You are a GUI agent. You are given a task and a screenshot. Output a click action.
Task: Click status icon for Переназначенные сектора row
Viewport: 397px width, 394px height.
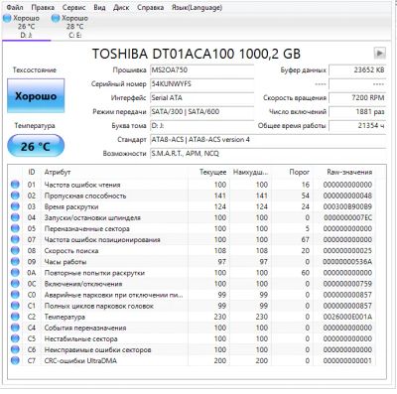15,228
